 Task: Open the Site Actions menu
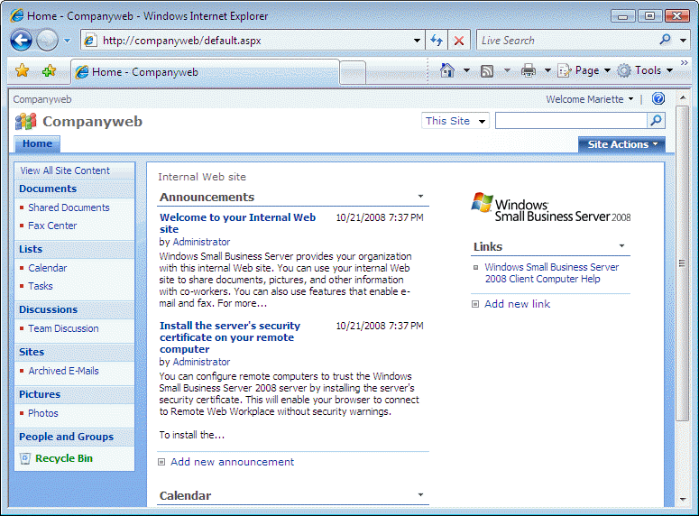point(621,144)
